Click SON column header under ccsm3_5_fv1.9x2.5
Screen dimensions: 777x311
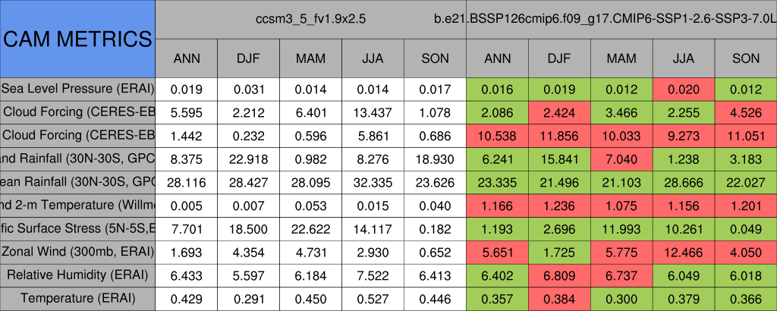click(x=436, y=58)
